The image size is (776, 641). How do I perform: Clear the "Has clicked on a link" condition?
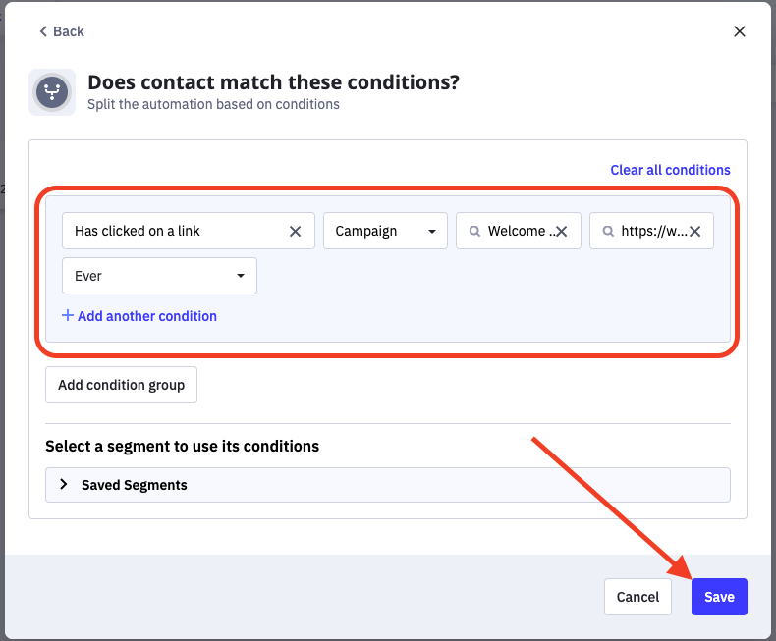click(295, 232)
